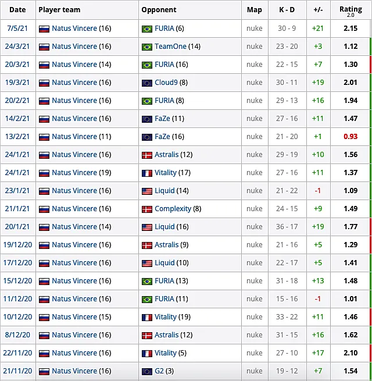
Task: Click the EU flag beside G2 (3)
Action: (147, 372)
